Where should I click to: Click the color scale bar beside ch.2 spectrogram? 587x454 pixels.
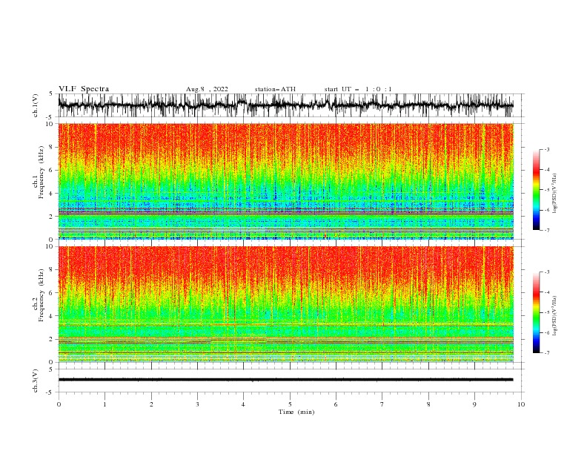pos(537,312)
